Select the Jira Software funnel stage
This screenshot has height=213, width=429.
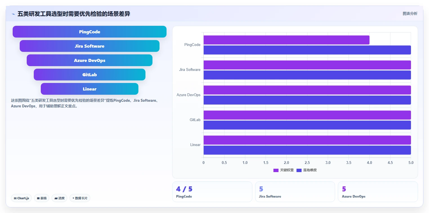[x=89, y=46]
